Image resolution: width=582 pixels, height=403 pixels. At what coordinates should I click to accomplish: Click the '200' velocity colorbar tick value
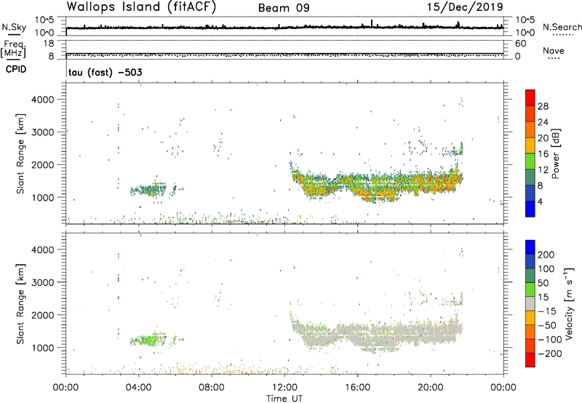coord(546,255)
